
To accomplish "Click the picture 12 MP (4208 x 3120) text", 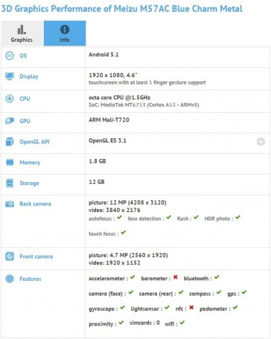I will (x=127, y=202).
